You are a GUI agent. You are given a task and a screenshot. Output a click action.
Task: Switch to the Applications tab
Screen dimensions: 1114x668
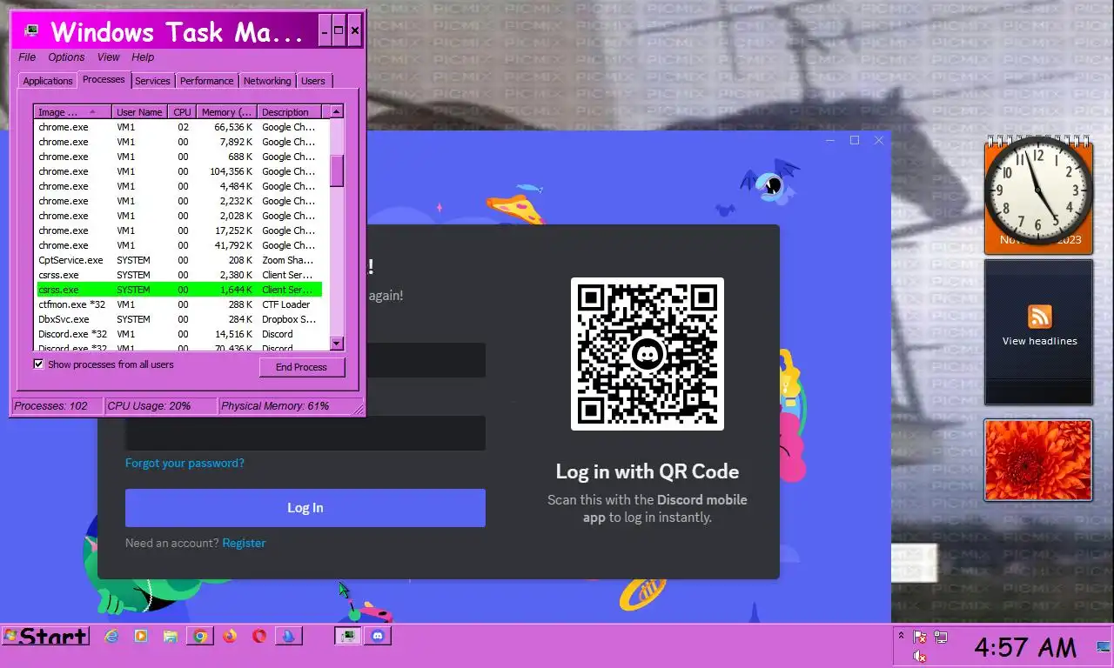(48, 81)
